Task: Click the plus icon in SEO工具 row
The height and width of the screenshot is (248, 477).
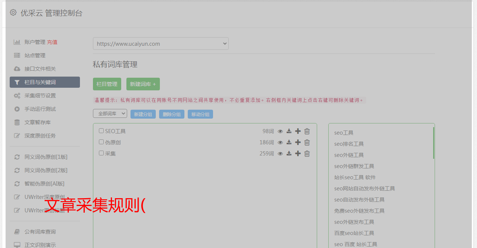Action: click(298, 131)
